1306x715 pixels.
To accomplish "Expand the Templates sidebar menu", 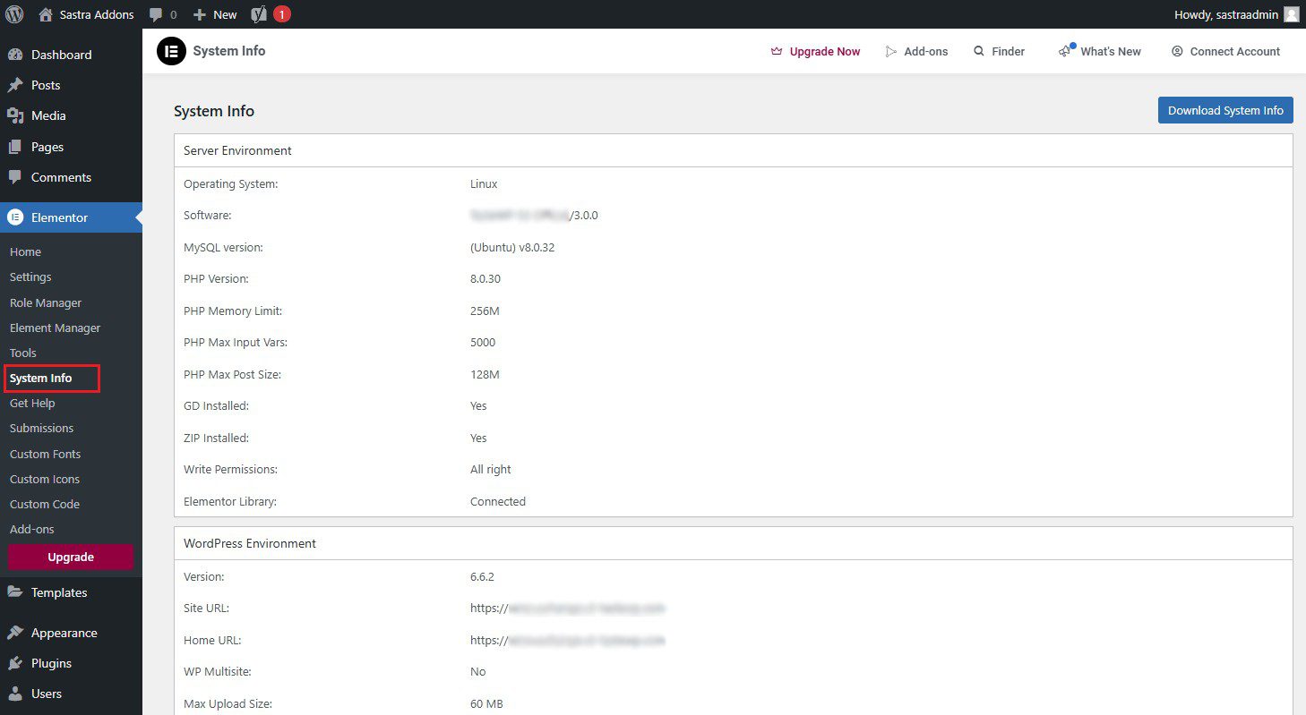I will (x=59, y=592).
